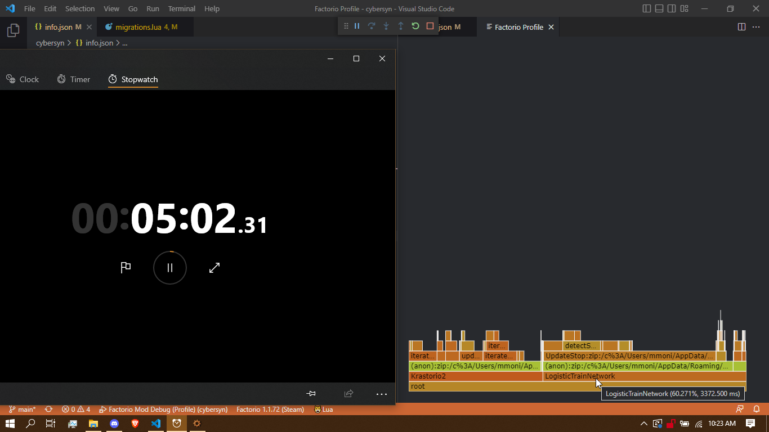Expand the cybersyn breadcrumb folder

tap(50, 43)
